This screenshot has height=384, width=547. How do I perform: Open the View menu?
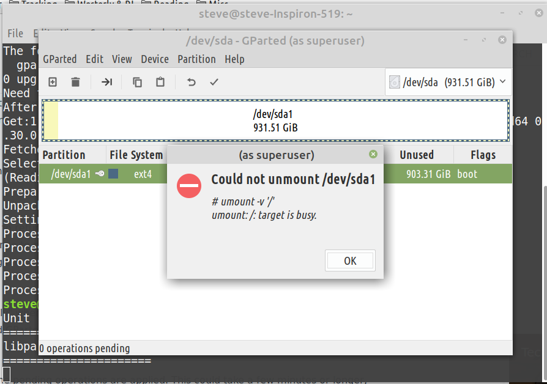coord(122,59)
